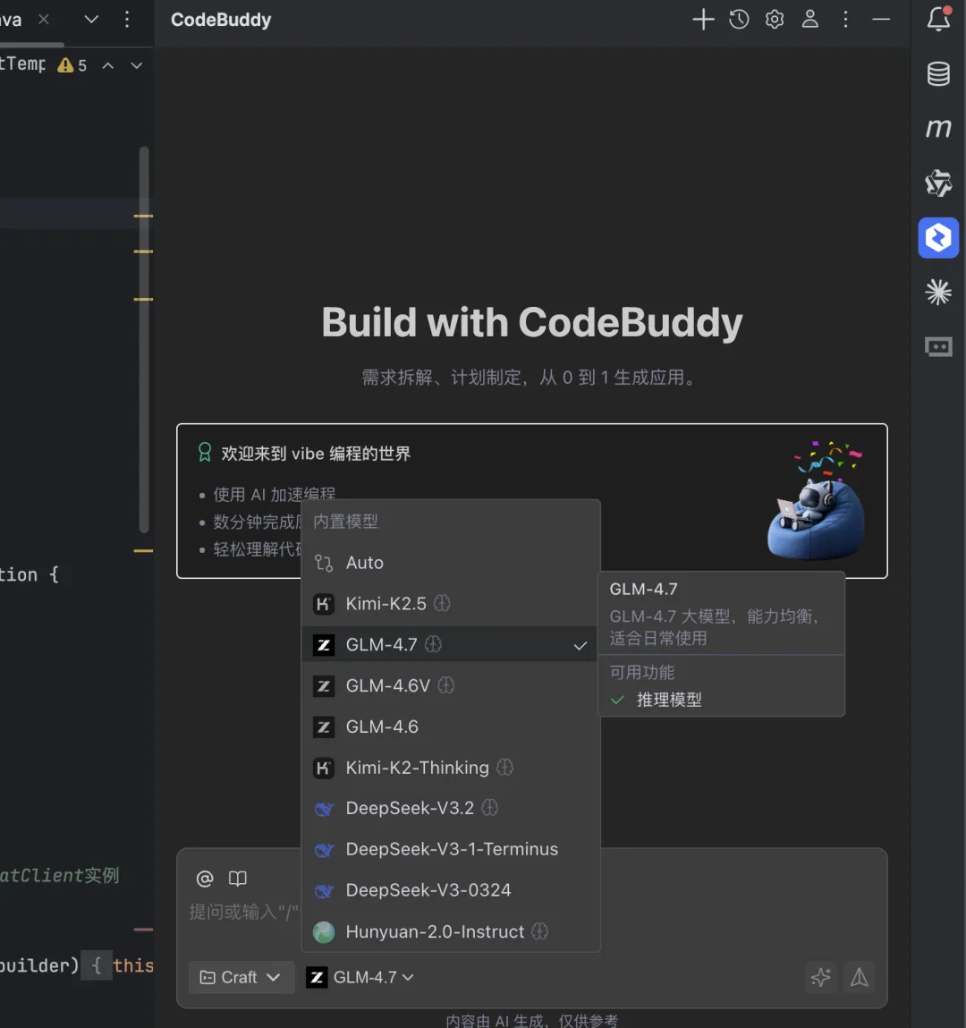Open the Tongyi Lingma sidebar icon

(x=938, y=183)
